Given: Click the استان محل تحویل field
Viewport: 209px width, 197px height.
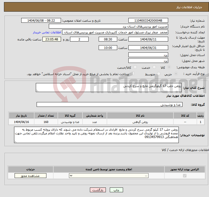Looking at the screenshot, I should pos(148,55).
